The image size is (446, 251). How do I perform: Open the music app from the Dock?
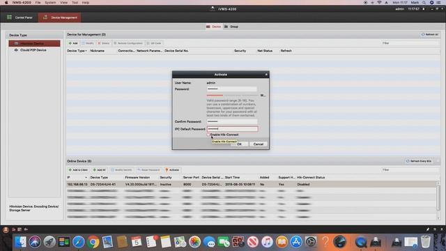point(267,242)
